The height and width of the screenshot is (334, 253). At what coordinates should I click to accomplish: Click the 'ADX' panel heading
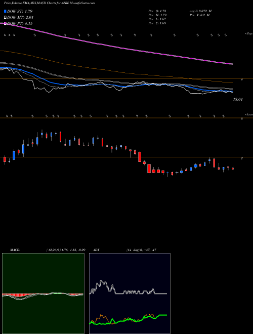96,250
